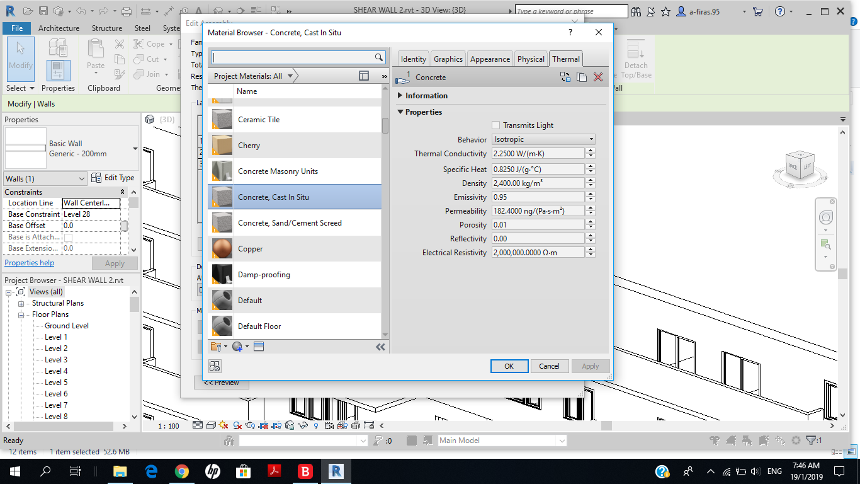
Task: Select the Temporary Hide/Isolate glasses icon
Action: [302, 425]
